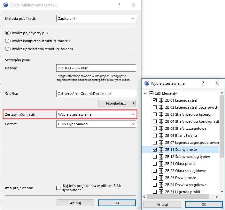Check ZE-06 Bilans terenu checkbox

[155, 136]
